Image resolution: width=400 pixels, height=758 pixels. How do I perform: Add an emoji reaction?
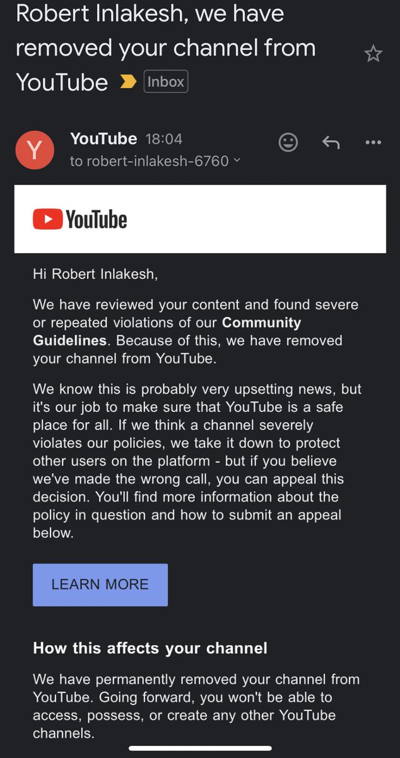pos(288,143)
